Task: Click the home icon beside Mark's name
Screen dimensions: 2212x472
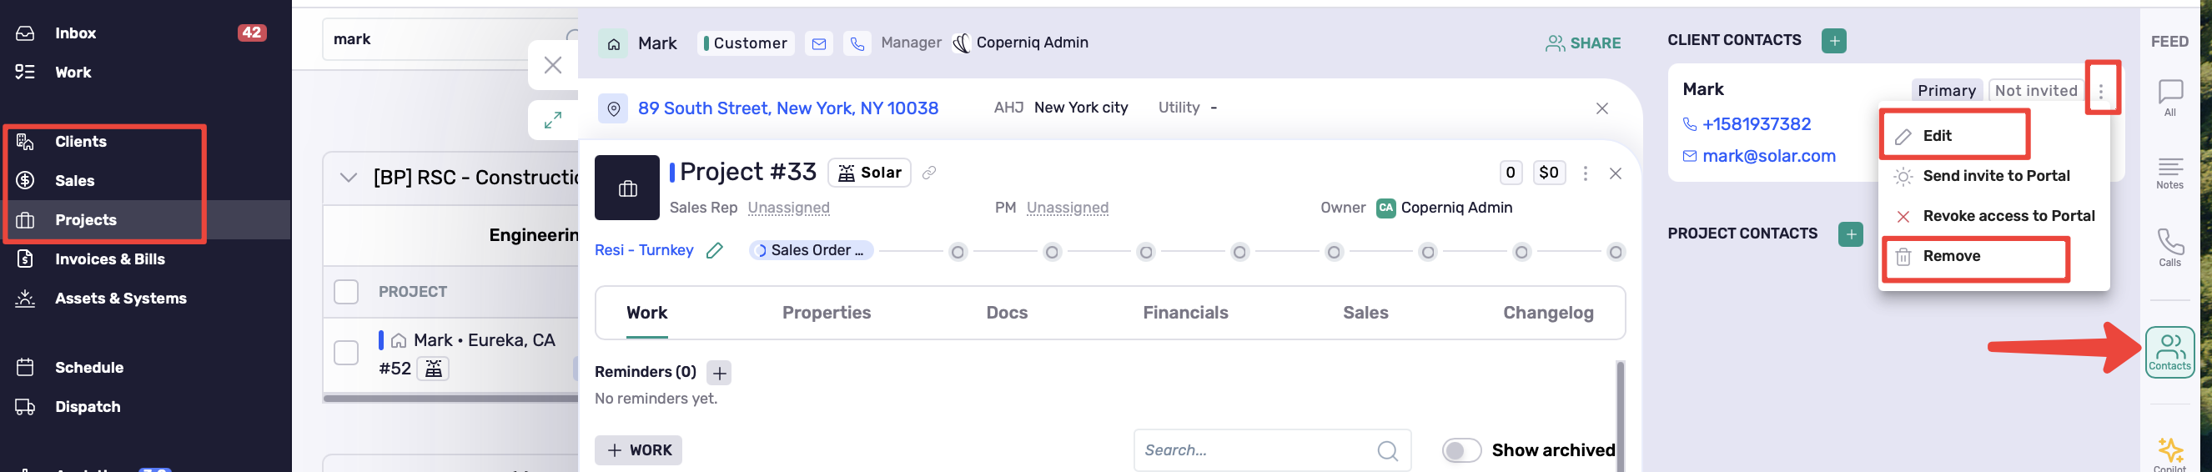Action: [x=613, y=43]
